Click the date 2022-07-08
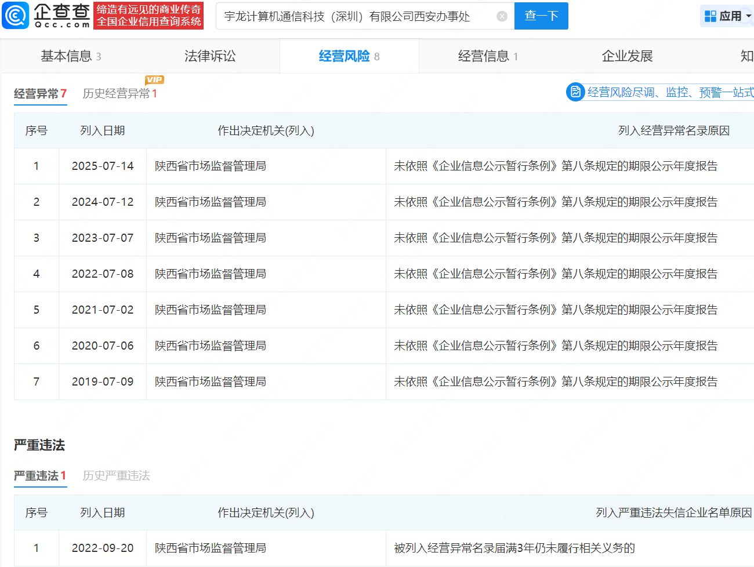The width and height of the screenshot is (754, 567). 103,274
